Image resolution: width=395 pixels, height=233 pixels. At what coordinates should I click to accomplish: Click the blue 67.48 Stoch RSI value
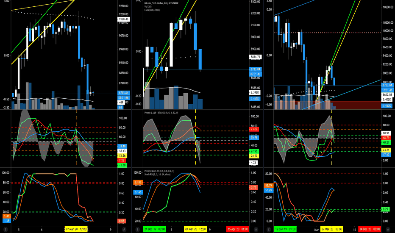pyautogui.click(x=138, y=192)
